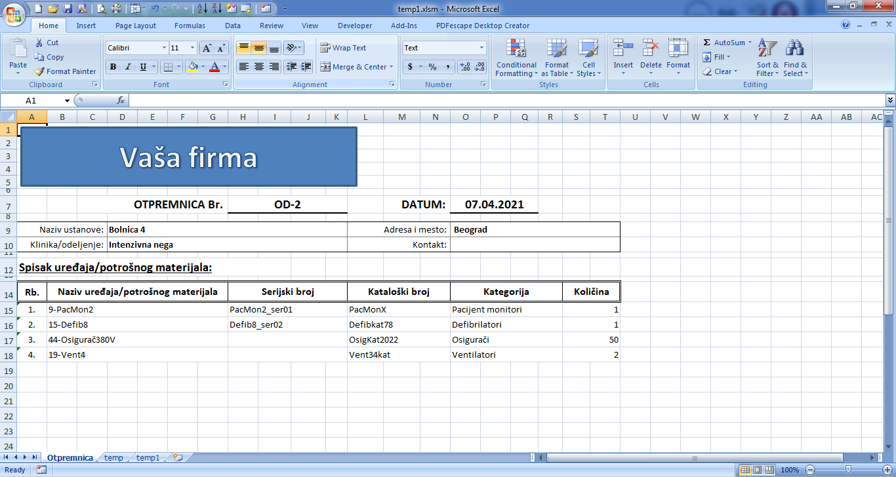Center text horizontally in cell
Screen dimensions: 896x477
(x=258, y=67)
